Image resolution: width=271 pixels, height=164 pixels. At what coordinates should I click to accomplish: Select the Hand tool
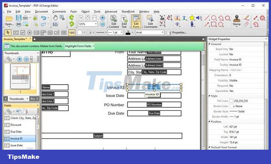(55, 18)
